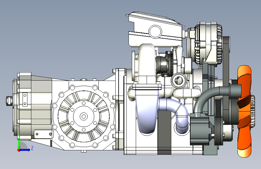Select the center hub of the ribbed cover
Viewport: 261px width, 169px height.
pos(84,116)
